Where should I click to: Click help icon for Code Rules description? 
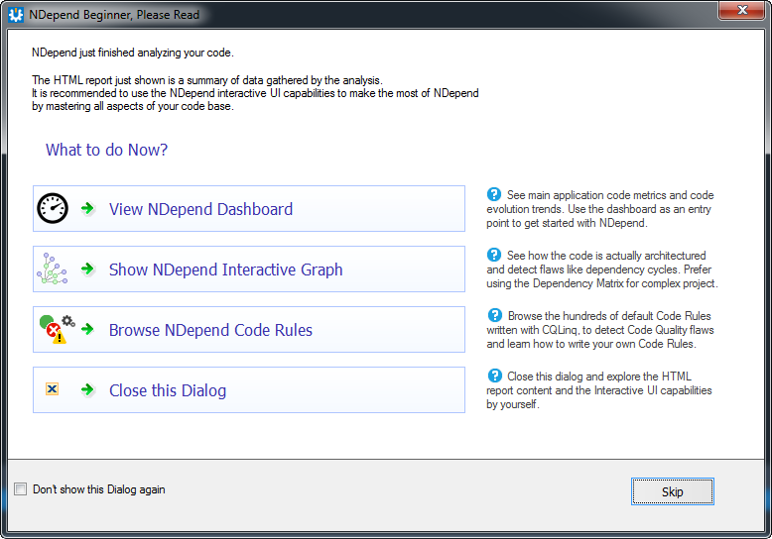[494, 315]
